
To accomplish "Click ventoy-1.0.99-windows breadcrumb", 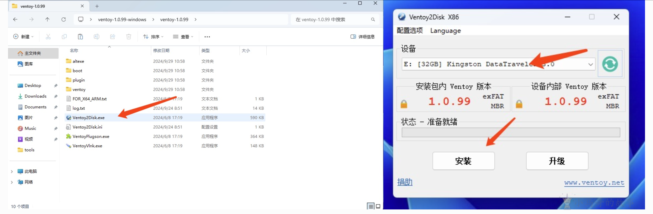I will [x=122, y=19].
